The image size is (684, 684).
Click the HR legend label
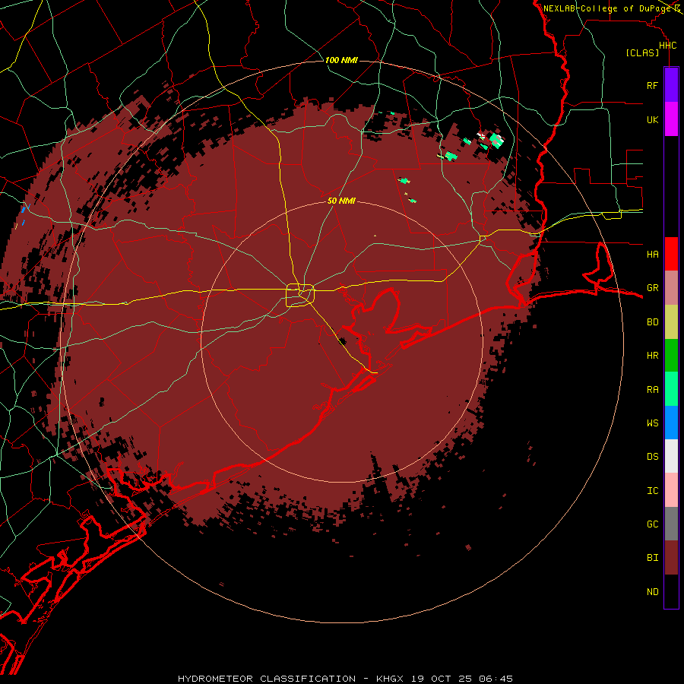pyautogui.click(x=652, y=356)
